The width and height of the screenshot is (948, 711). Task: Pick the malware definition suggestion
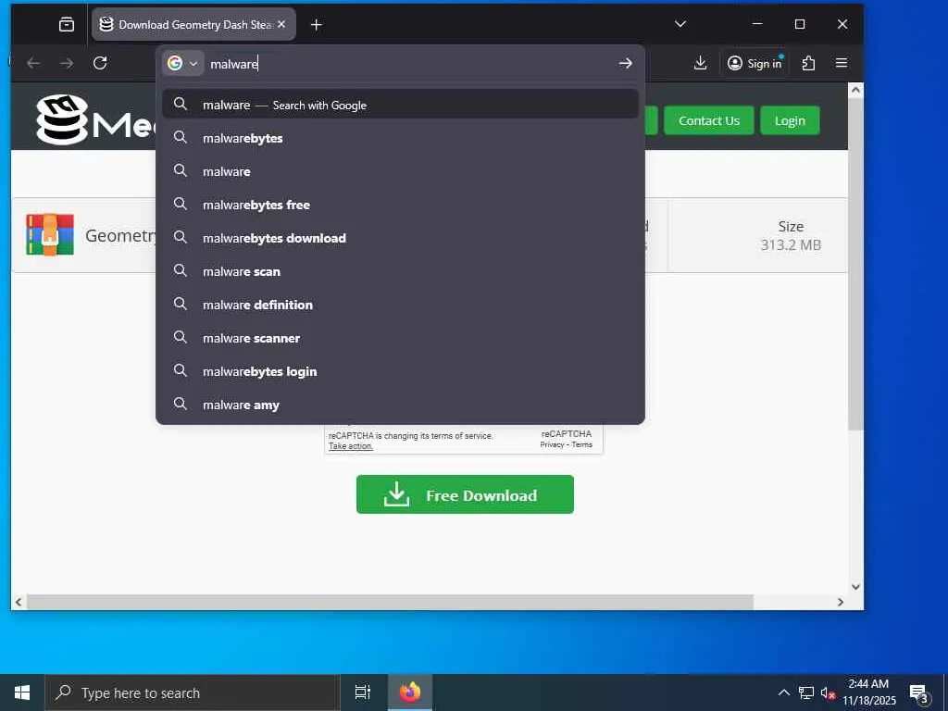tap(400, 305)
